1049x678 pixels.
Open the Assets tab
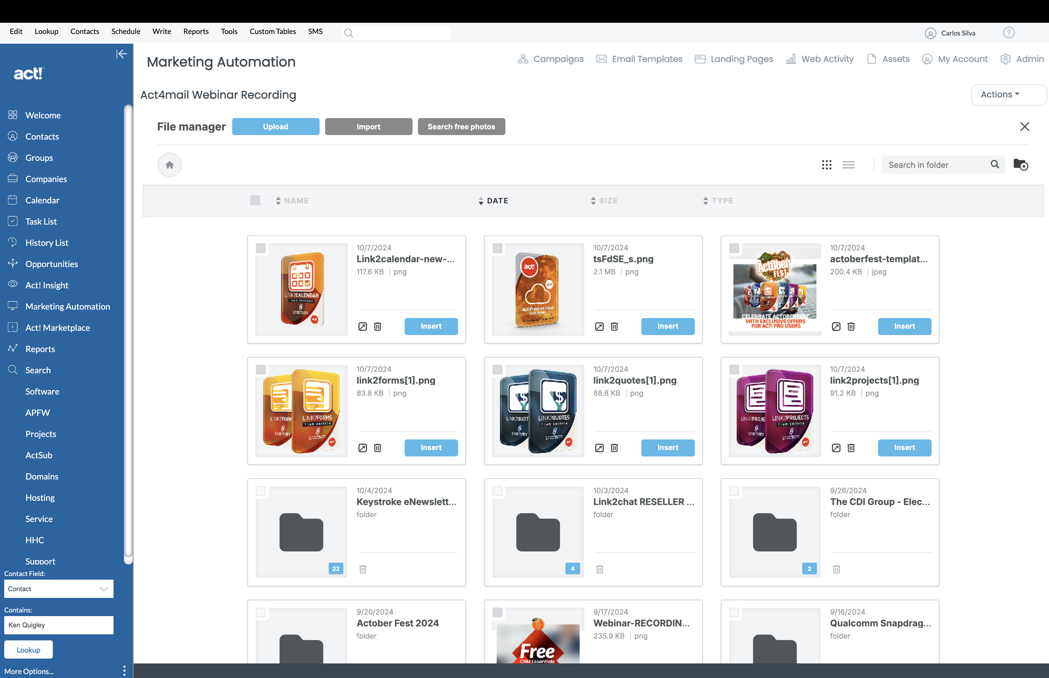pos(888,59)
